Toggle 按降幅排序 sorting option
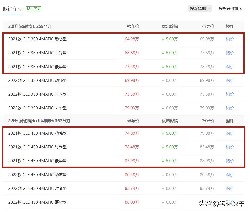 [200, 8]
